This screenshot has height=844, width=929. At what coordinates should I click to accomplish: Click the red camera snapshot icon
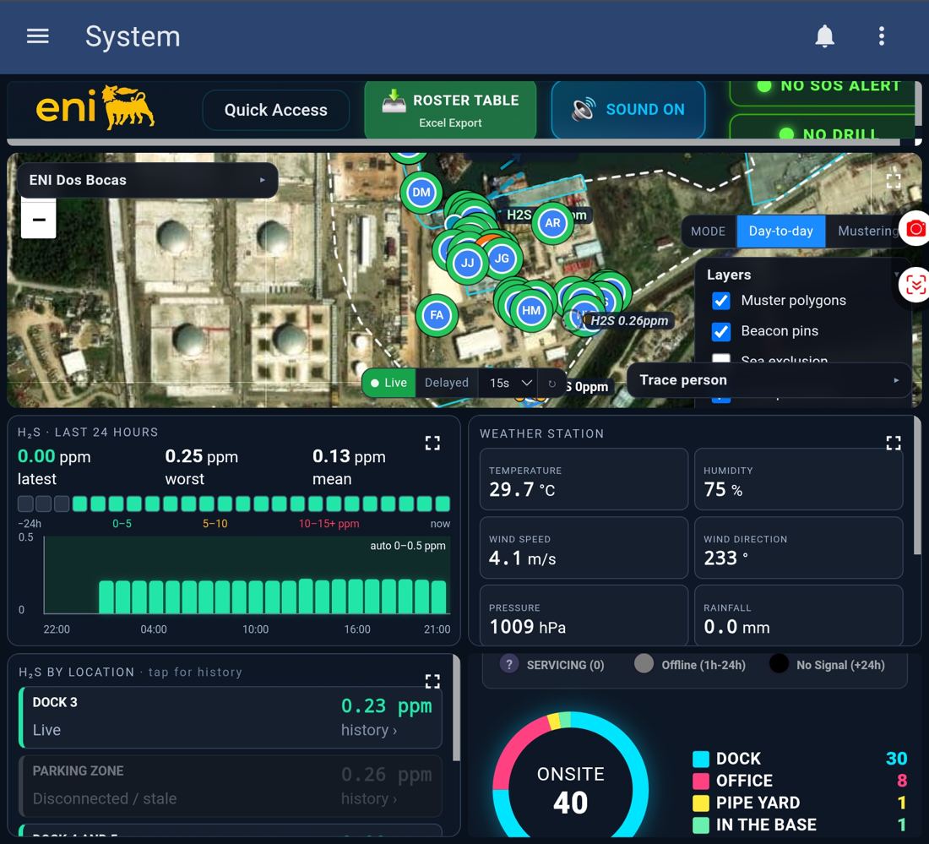click(915, 228)
